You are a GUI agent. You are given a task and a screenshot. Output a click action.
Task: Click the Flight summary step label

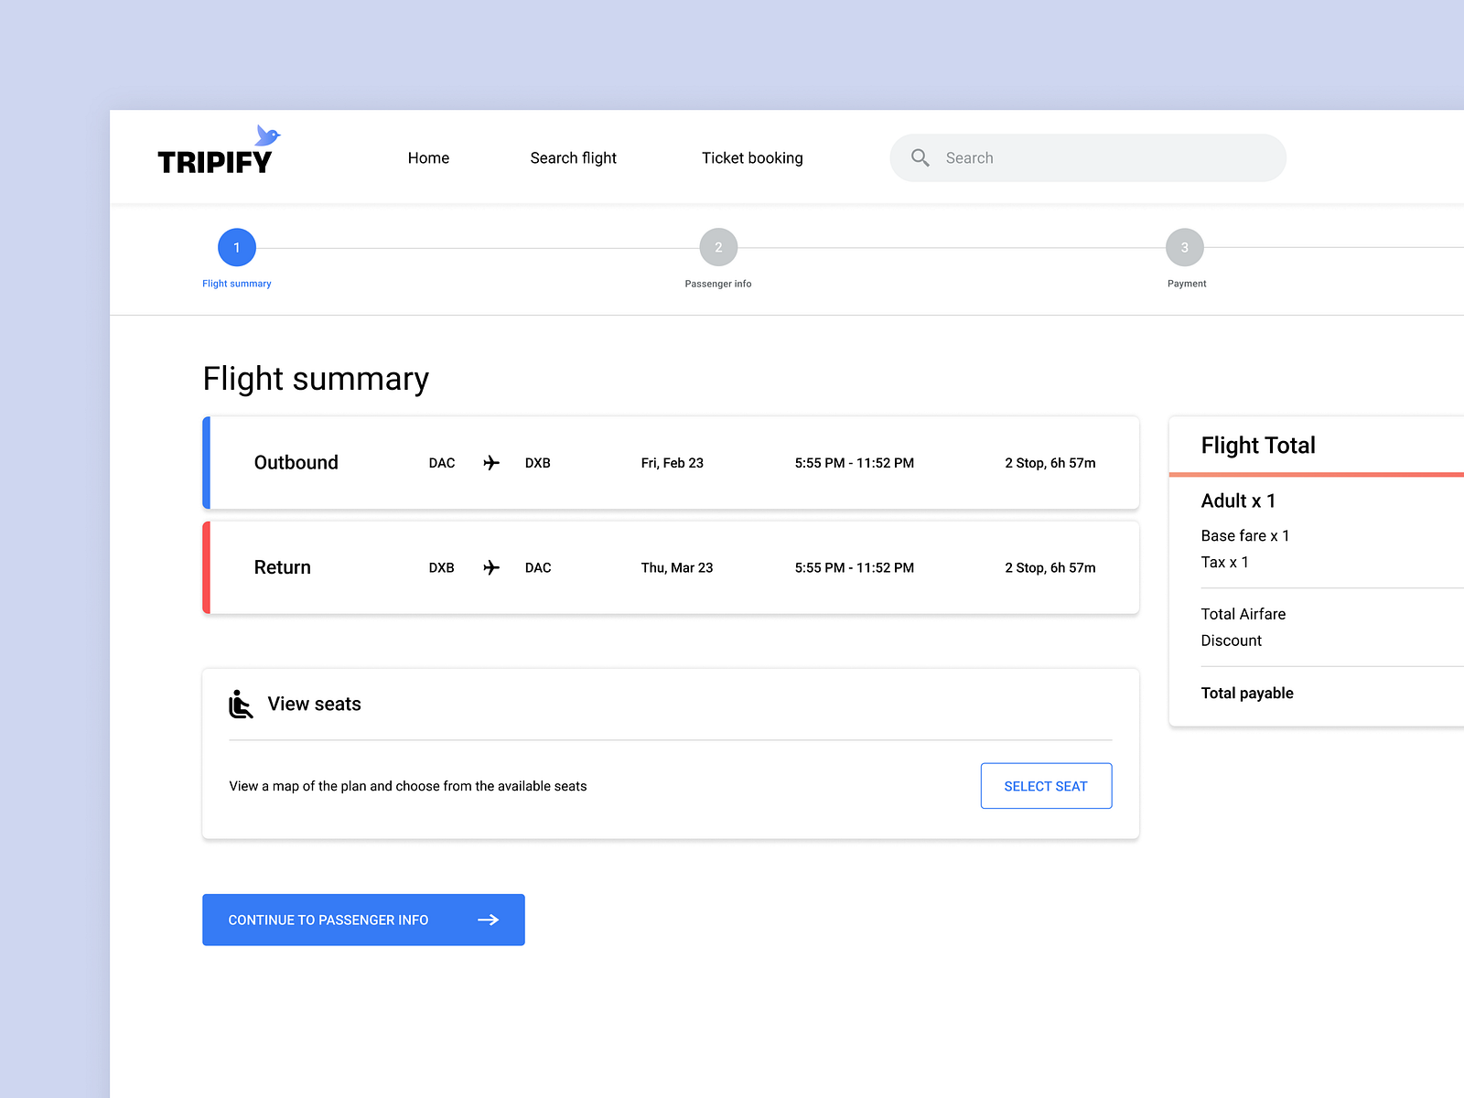(x=236, y=283)
